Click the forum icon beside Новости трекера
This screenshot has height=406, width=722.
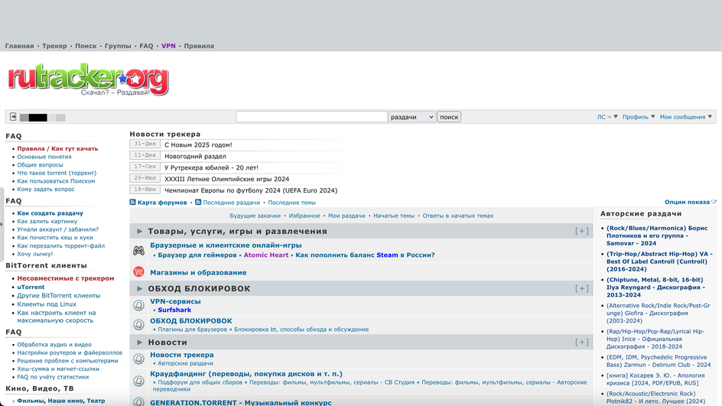click(138, 359)
